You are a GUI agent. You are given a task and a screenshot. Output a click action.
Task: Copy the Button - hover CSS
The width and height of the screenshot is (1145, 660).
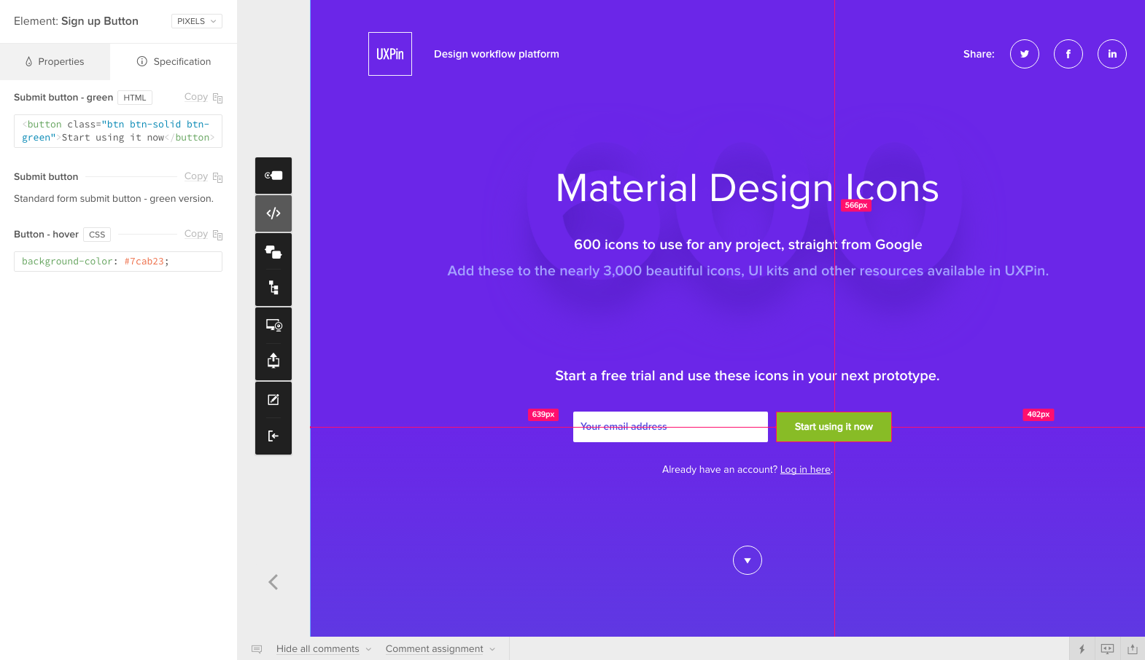pos(203,234)
